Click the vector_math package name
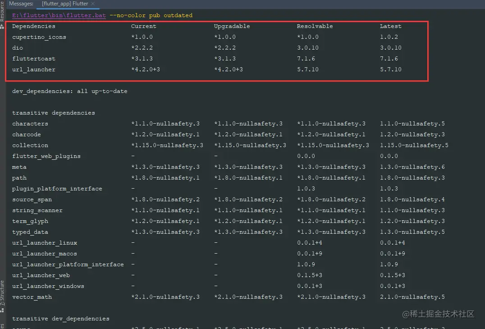The image size is (485, 329). coord(32,297)
